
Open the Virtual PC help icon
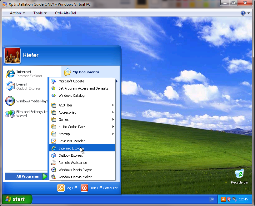(243, 13)
